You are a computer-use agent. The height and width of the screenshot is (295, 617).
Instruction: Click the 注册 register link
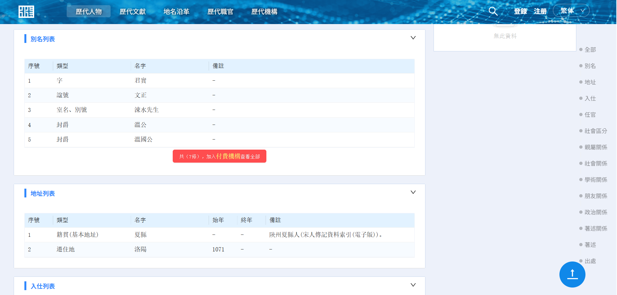click(x=540, y=11)
